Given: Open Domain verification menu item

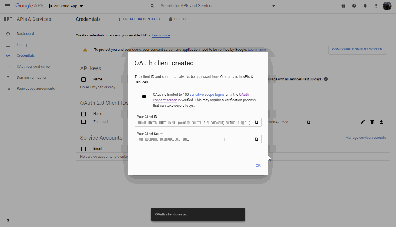Looking at the screenshot, I should 32,78.
